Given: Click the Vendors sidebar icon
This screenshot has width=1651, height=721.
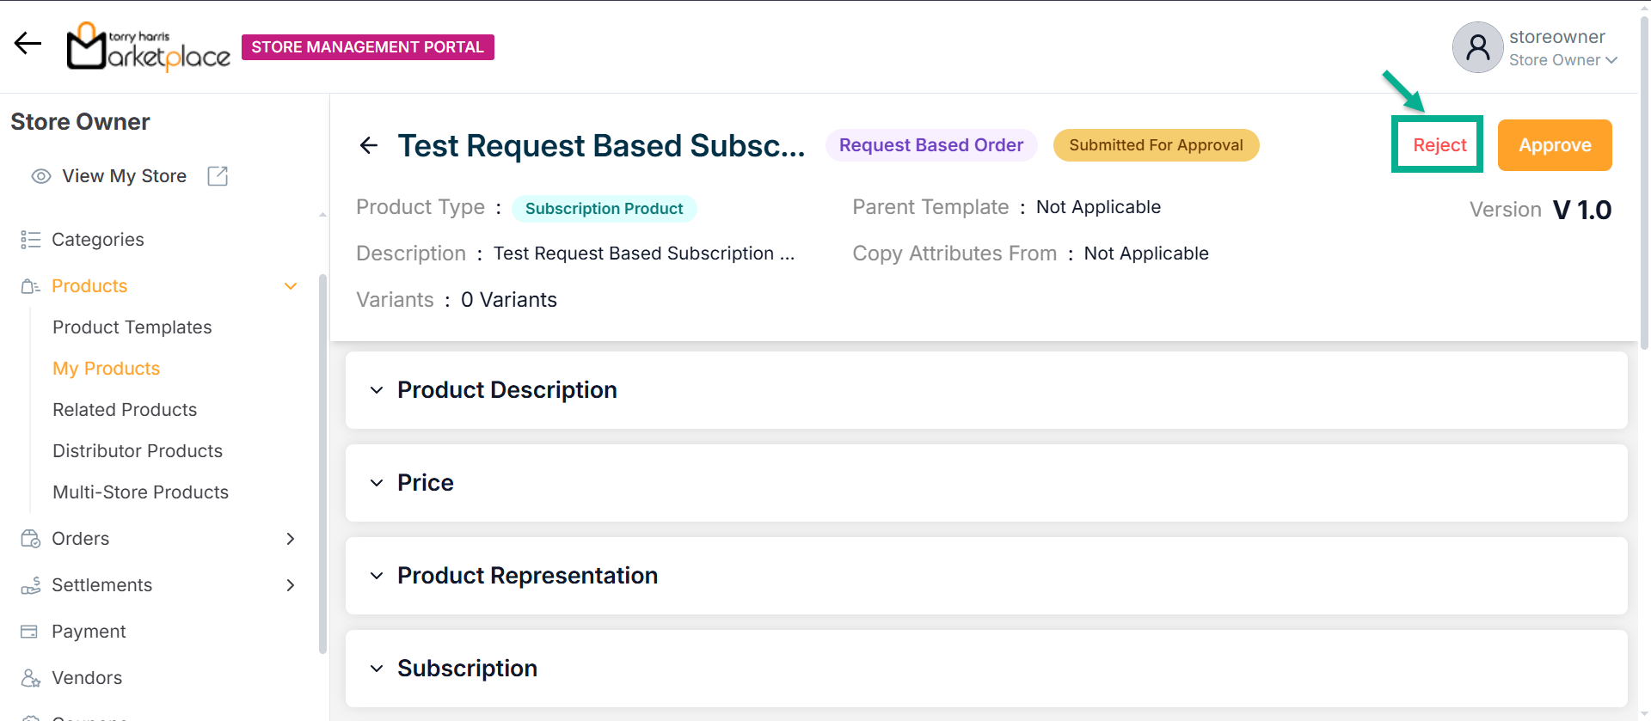Looking at the screenshot, I should [31, 678].
